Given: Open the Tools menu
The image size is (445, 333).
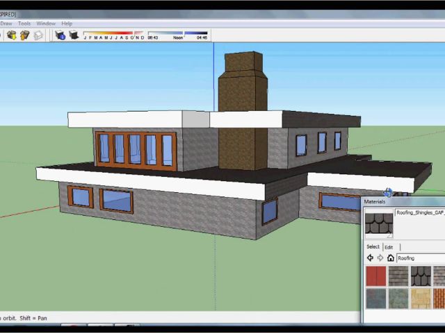Looking at the screenshot, I should (x=24, y=24).
